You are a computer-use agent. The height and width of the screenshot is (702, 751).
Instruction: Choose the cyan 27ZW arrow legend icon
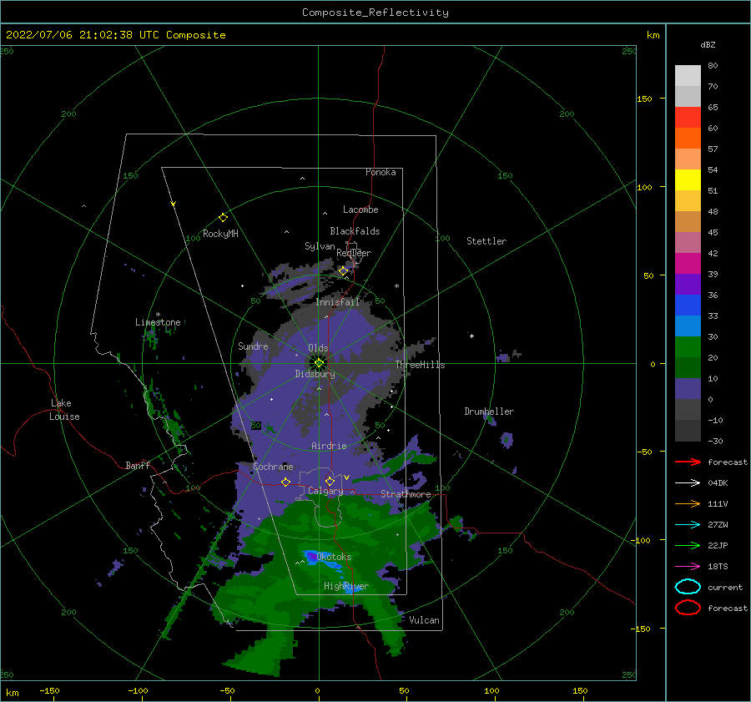(688, 525)
